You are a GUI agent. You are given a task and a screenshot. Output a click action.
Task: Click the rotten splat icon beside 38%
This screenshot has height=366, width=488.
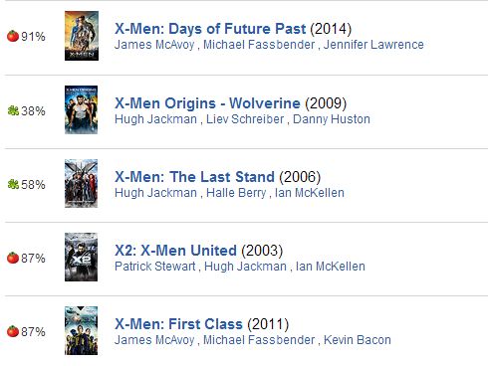13,110
